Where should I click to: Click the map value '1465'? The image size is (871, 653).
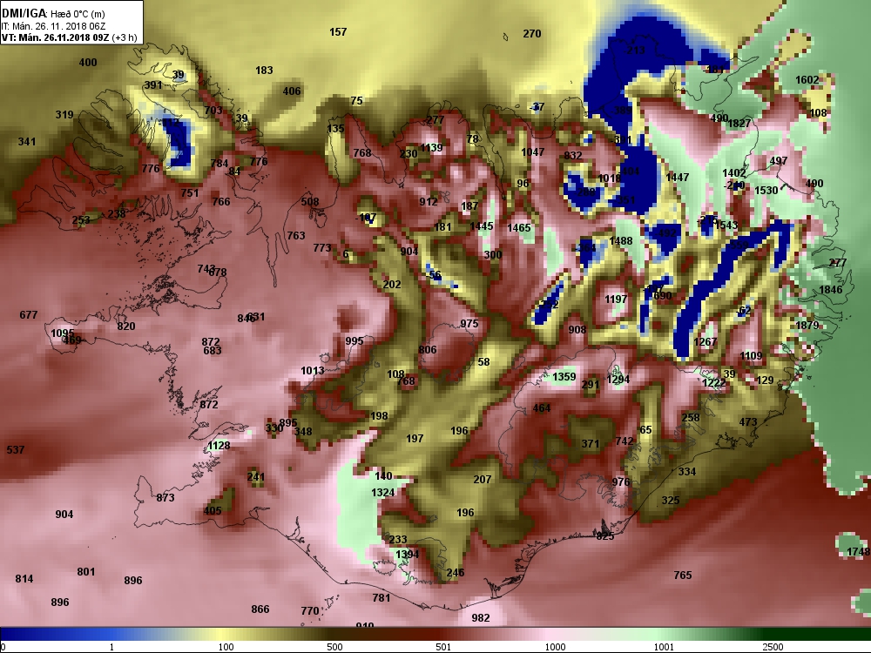[519, 227]
